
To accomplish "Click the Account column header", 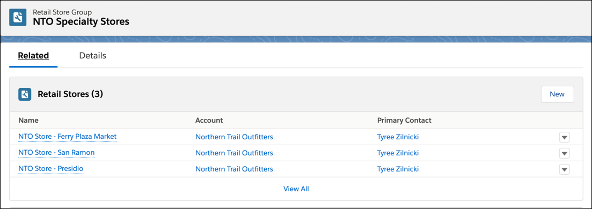I will pyautogui.click(x=209, y=121).
